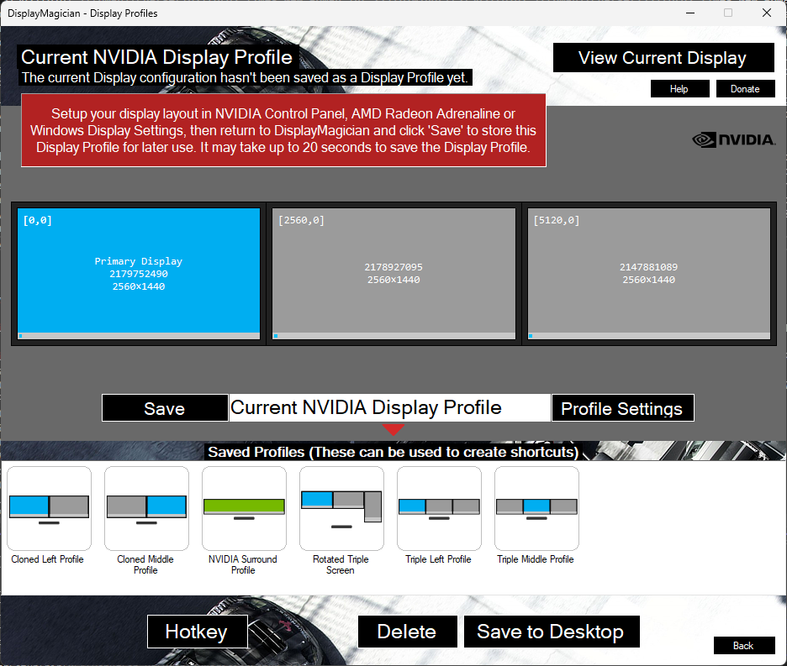Click the 'Cloned Left Profile' label
The height and width of the screenshot is (666, 787).
[48, 559]
